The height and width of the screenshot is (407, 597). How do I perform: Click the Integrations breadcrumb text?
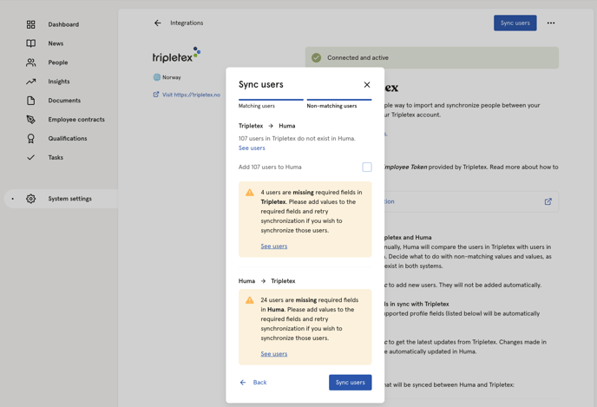point(187,23)
